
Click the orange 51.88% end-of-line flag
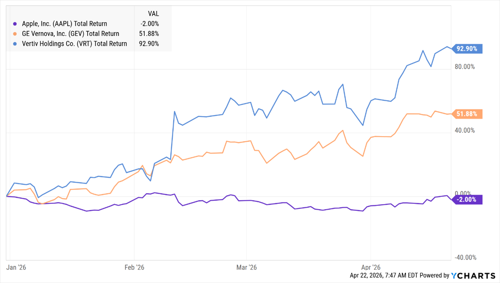467,114
